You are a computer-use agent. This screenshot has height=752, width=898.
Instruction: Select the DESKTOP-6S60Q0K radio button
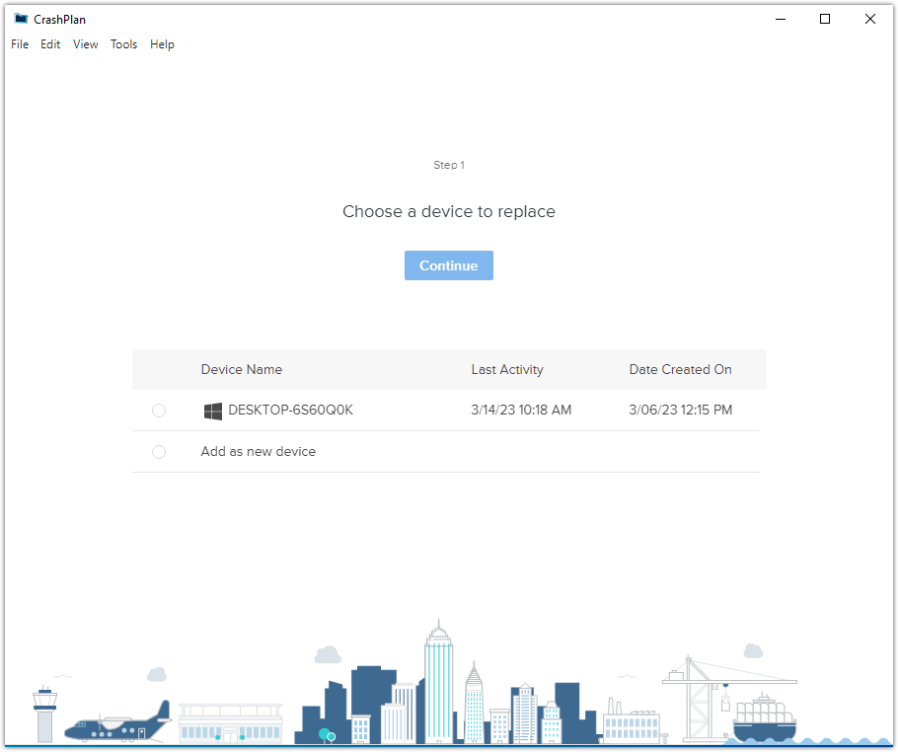(x=159, y=411)
